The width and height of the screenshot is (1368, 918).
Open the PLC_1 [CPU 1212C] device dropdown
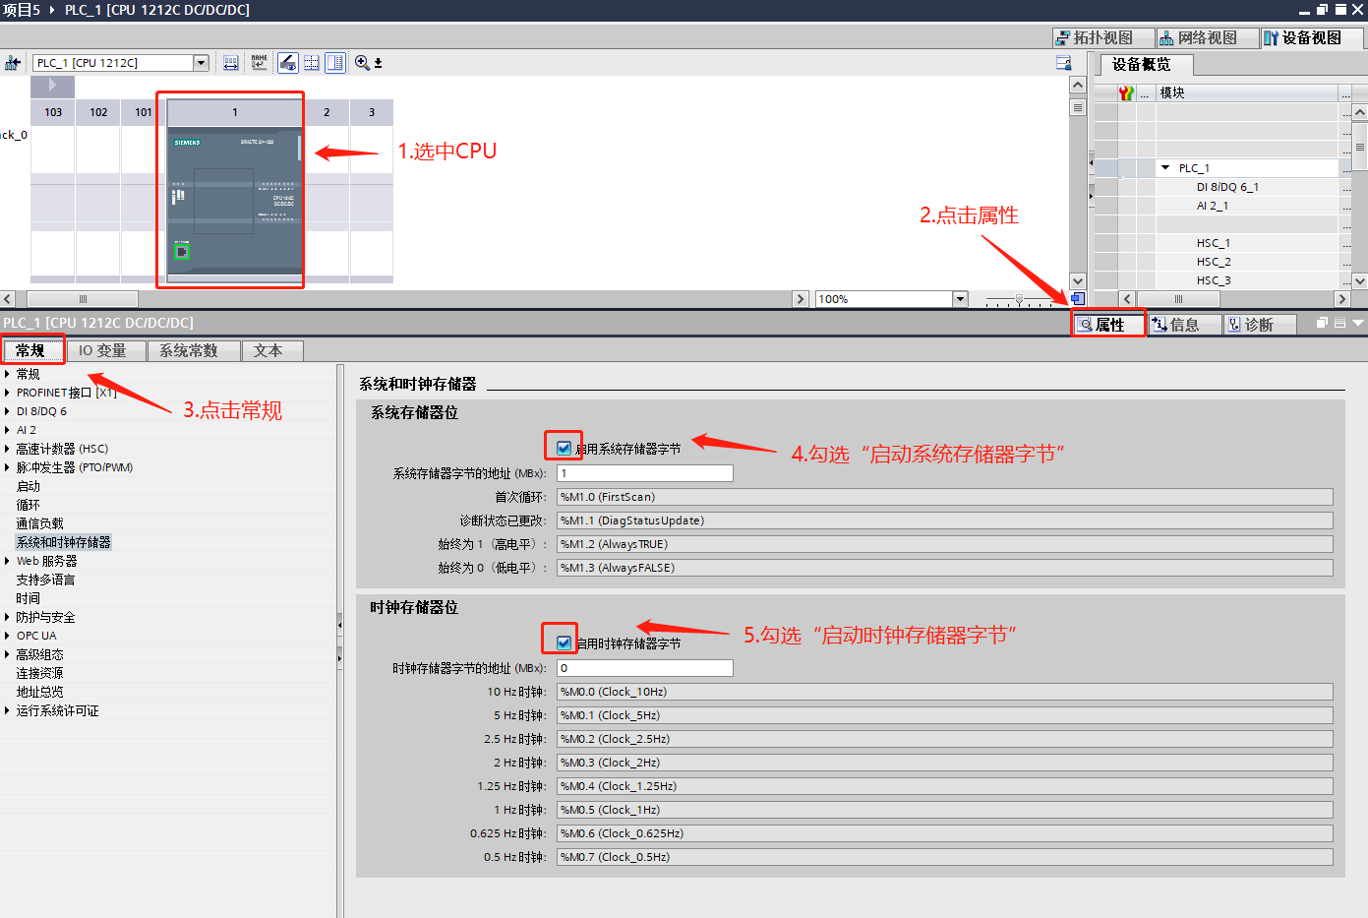coord(201,63)
